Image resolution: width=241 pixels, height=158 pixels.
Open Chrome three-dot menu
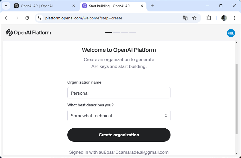tap(234, 18)
